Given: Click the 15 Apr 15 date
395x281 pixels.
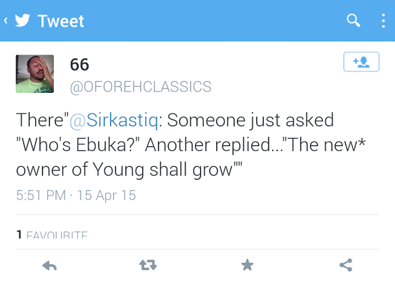Looking at the screenshot, I should 107,195.
